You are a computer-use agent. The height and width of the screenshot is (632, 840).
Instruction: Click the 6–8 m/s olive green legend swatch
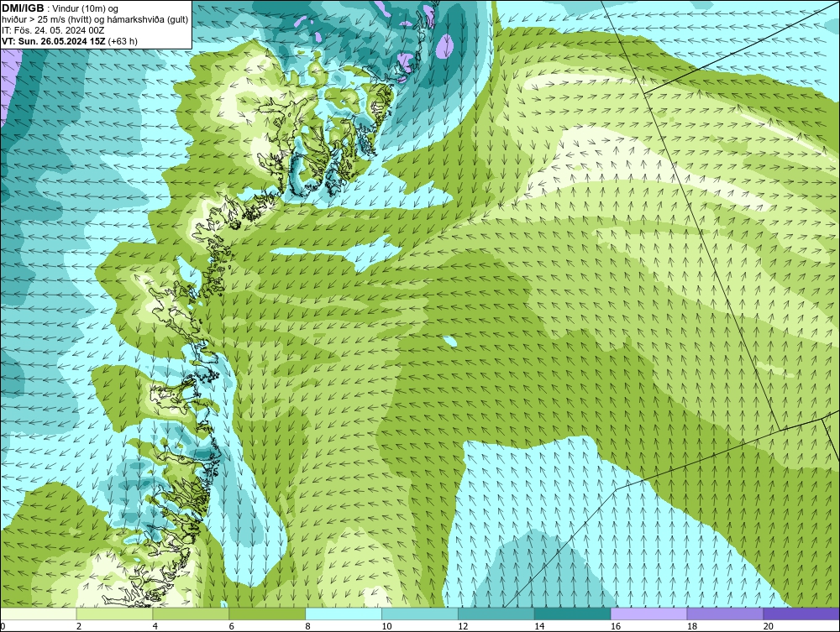pyautogui.click(x=267, y=614)
